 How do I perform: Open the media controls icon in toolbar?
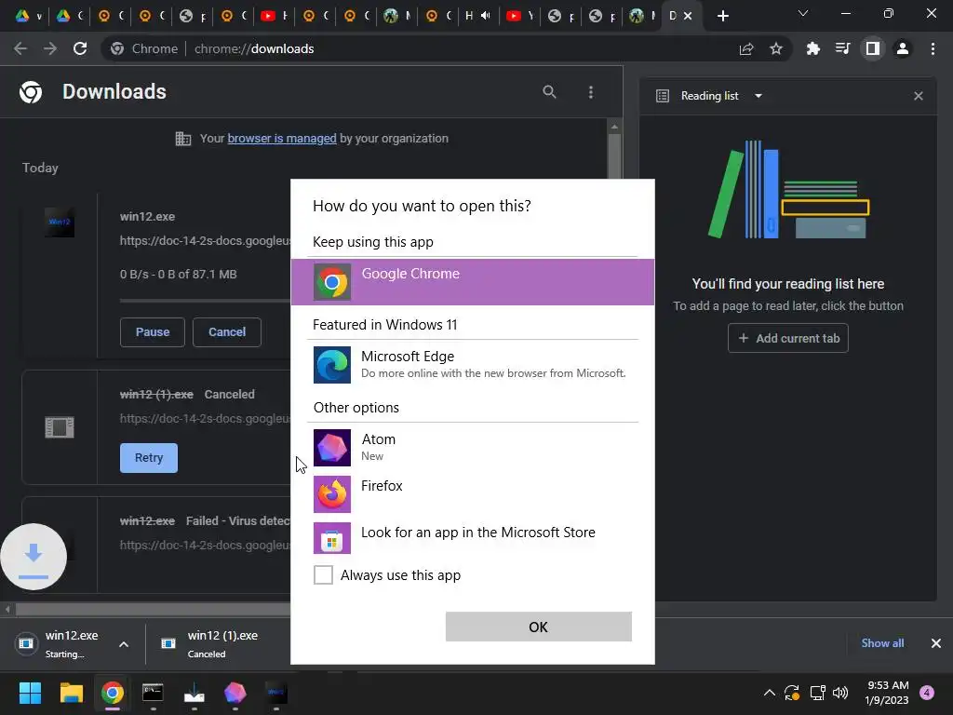[x=842, y=48]
